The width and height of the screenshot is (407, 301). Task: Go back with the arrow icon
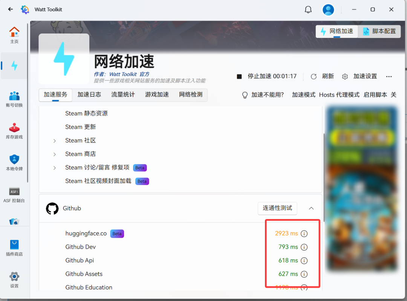click(11, 9)
